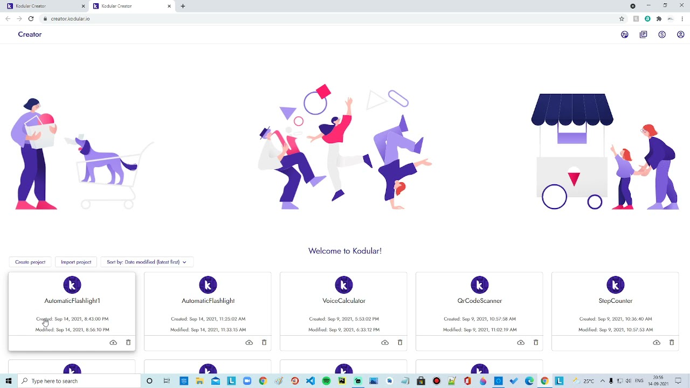Image resolution: width=690 pixels, height=388 pixels.
Task: Click the Create project button
Action: tap(30, 262)
